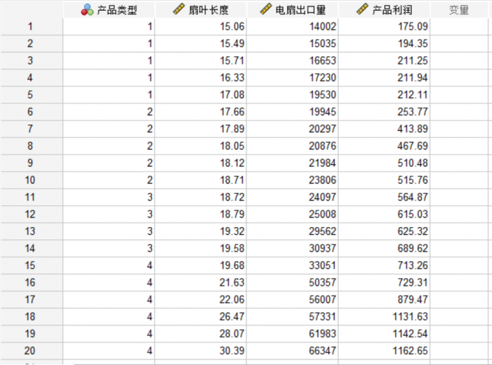The width and height of the screenshot is (492, 365).
Task: Click the ruler icon beside 电扇出口量
Action: point(266,9)
